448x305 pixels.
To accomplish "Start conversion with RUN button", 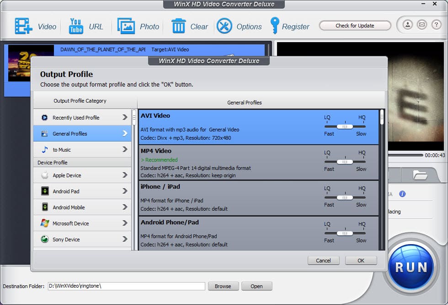I will [x=411, y=267].
